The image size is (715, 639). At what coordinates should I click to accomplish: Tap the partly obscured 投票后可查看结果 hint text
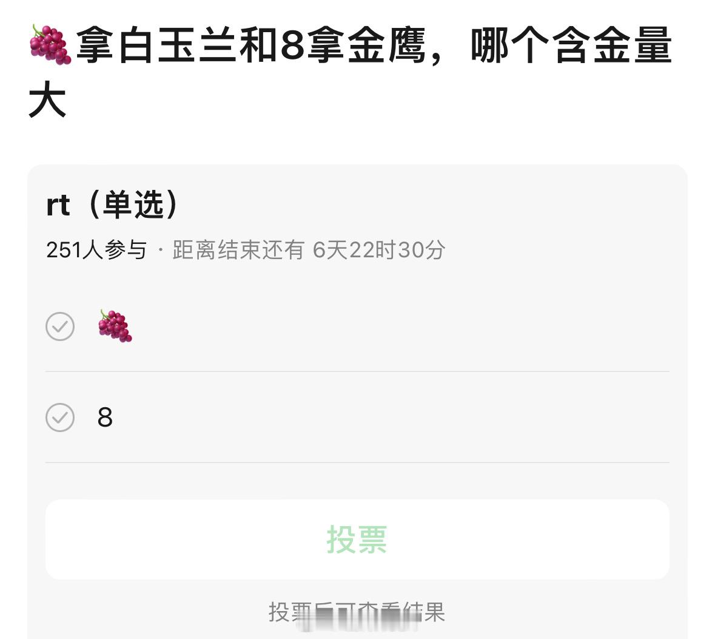(357, 612)
